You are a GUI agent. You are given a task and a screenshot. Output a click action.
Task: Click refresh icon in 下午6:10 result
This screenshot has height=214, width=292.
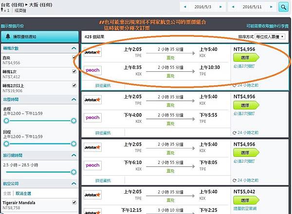pos(235,181)
